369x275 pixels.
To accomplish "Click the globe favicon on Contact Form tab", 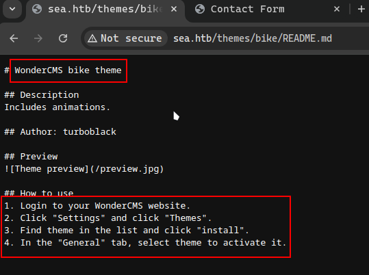I will point(200,9).
